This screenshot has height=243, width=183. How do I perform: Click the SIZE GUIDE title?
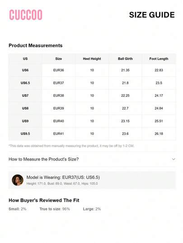(152, 15)
